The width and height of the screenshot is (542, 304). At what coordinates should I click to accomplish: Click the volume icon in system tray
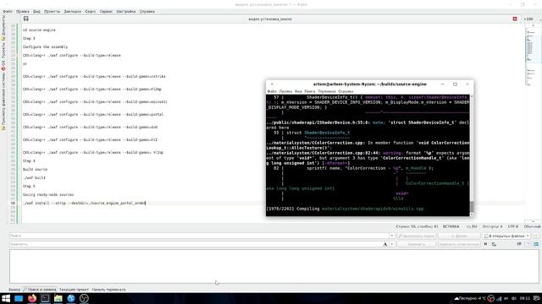pyautogui.click(x=514, y=298)
